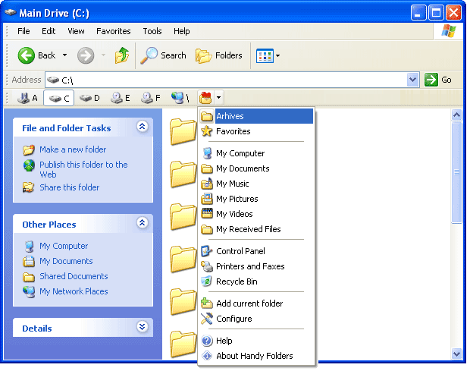Select My Received Files entry
This screenshot has height=371, width=470.
coord(256,229)
